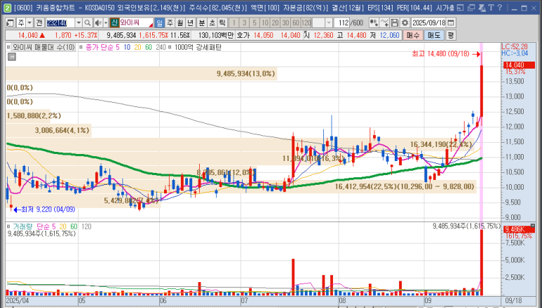Screen dimensions: 542x308
Task: Select the 년 (yearly) period tab
Action: coord(191,22)
